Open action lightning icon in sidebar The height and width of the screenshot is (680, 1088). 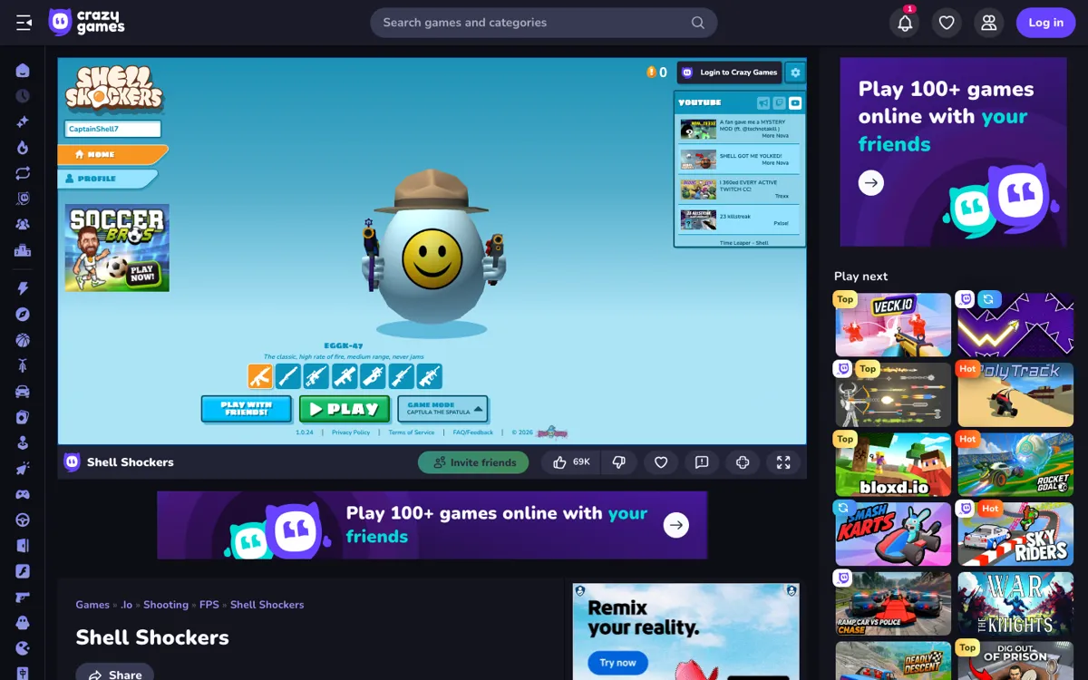(23, 288)
